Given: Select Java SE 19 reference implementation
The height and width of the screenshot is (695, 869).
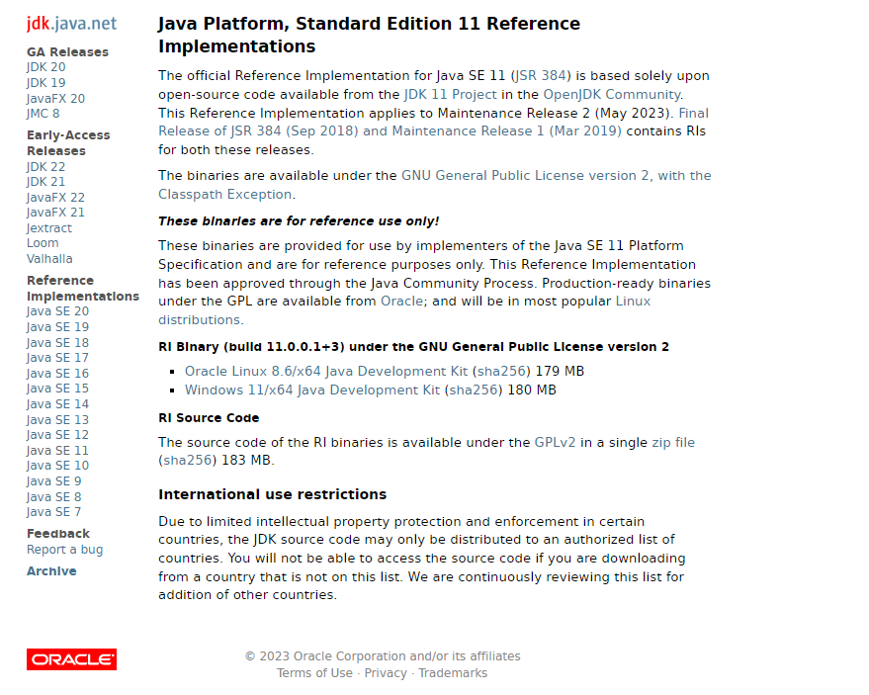Looking at the screenshot, I should (57, 327).
